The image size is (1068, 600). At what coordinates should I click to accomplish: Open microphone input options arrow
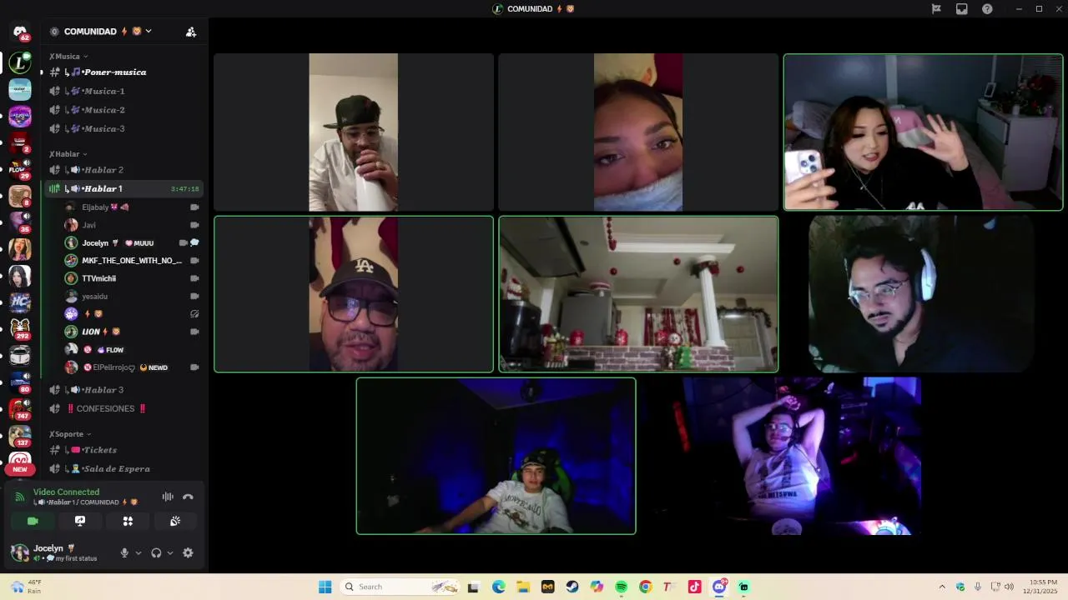[139, 552]
